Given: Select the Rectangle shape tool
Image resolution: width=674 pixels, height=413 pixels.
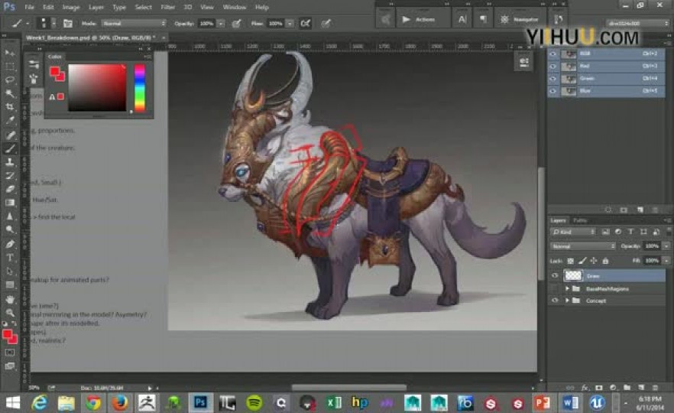Looking at the screenshot, I should 9,285.
